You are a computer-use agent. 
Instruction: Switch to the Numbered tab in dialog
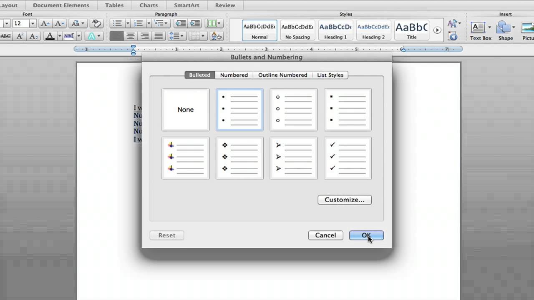(234, 75)
